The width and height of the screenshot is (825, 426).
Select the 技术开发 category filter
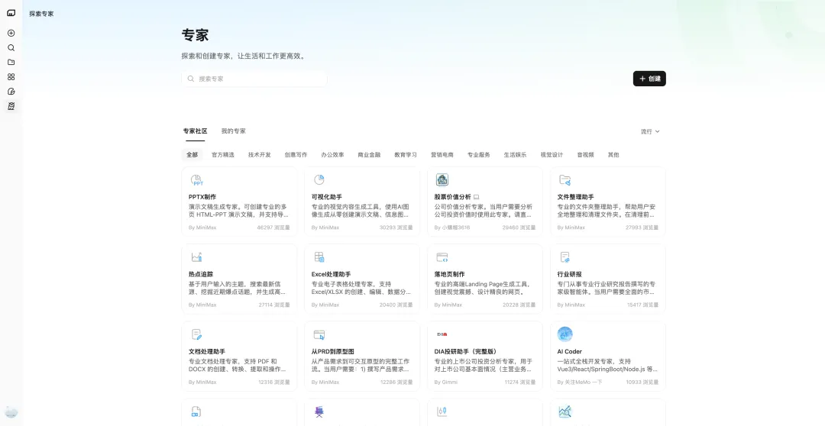[x=260, y=155]
